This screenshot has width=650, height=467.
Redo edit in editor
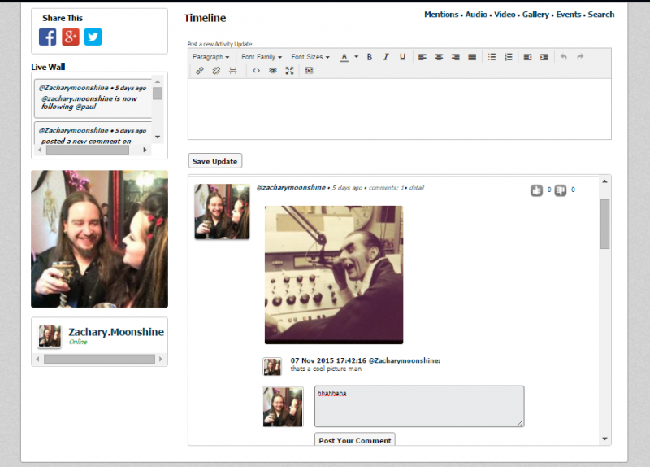(x=580, y=57)
